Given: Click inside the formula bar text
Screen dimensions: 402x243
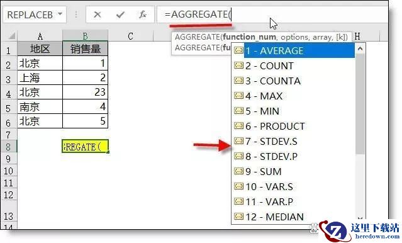Looking at the screenshot, I should (198, 14).
